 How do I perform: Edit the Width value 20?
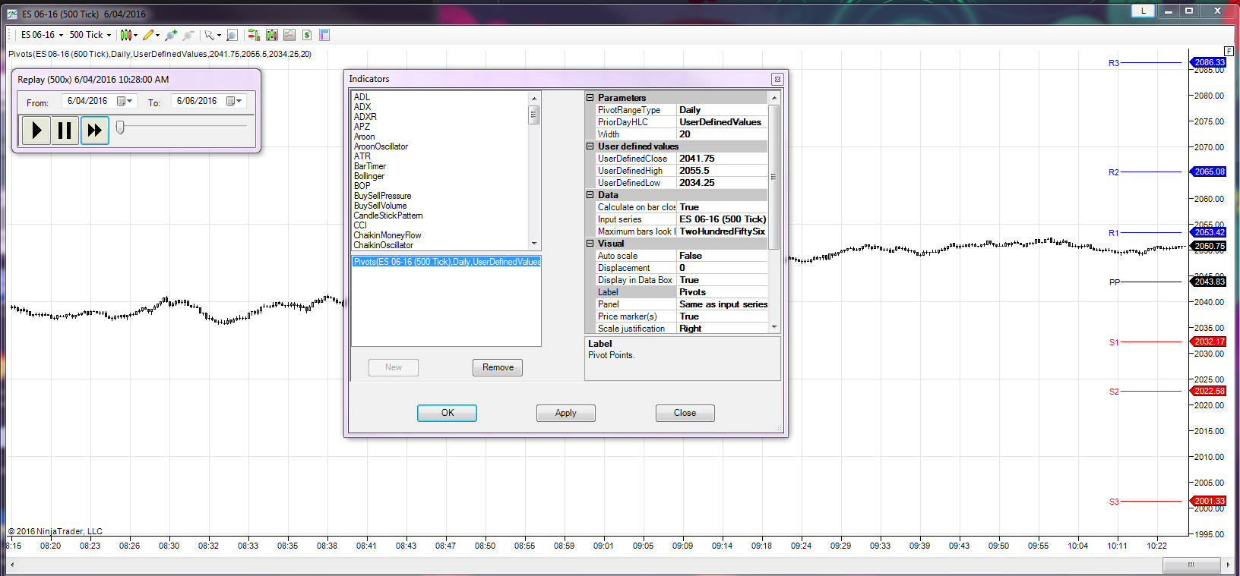[x=722, y=134]
